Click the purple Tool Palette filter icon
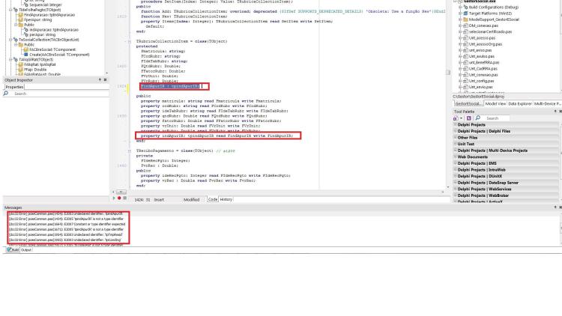The height and width of the screenshot is (316, 562). pyautogui.click(x=468, y=118)
